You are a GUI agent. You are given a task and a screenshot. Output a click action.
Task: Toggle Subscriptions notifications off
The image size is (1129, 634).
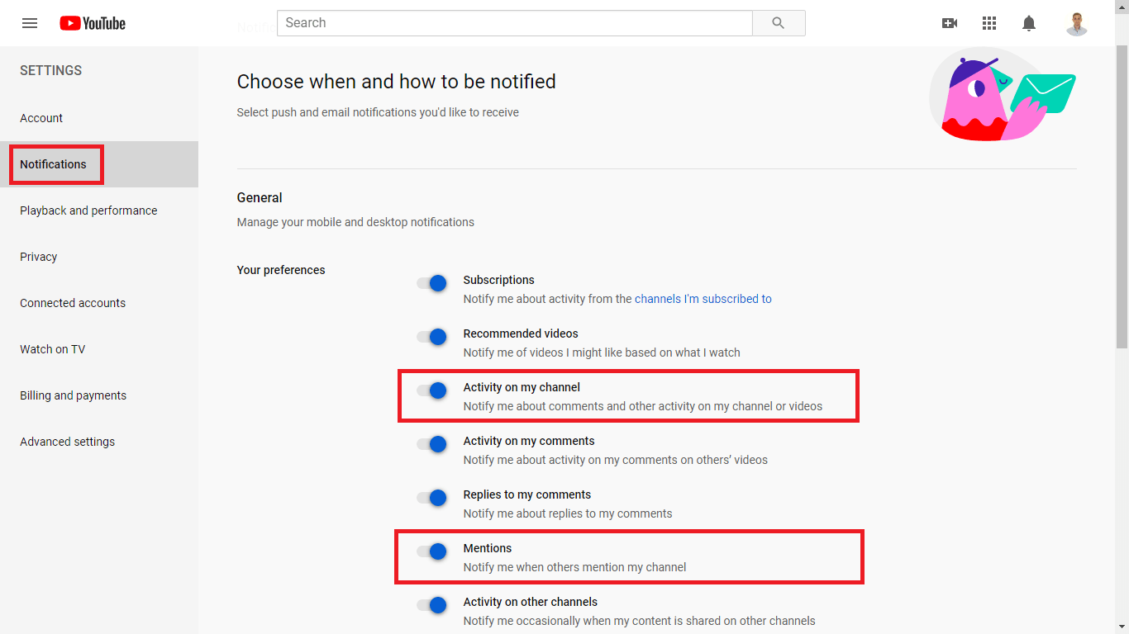(x=432, y=283)
